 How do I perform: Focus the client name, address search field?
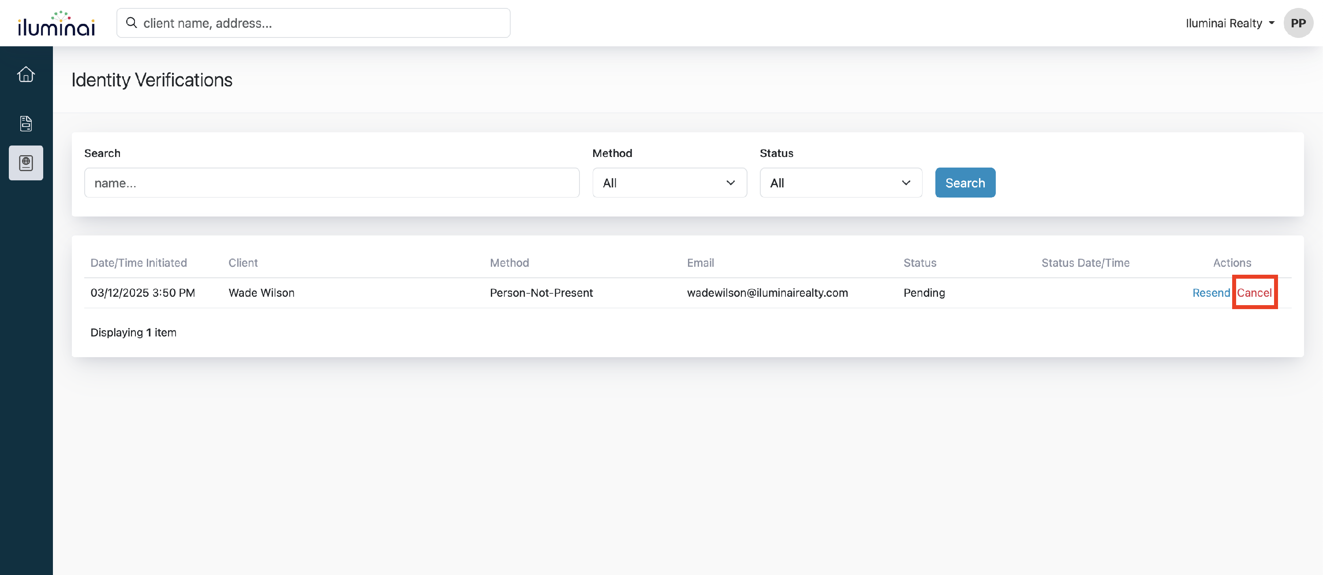tap(313, 23)
